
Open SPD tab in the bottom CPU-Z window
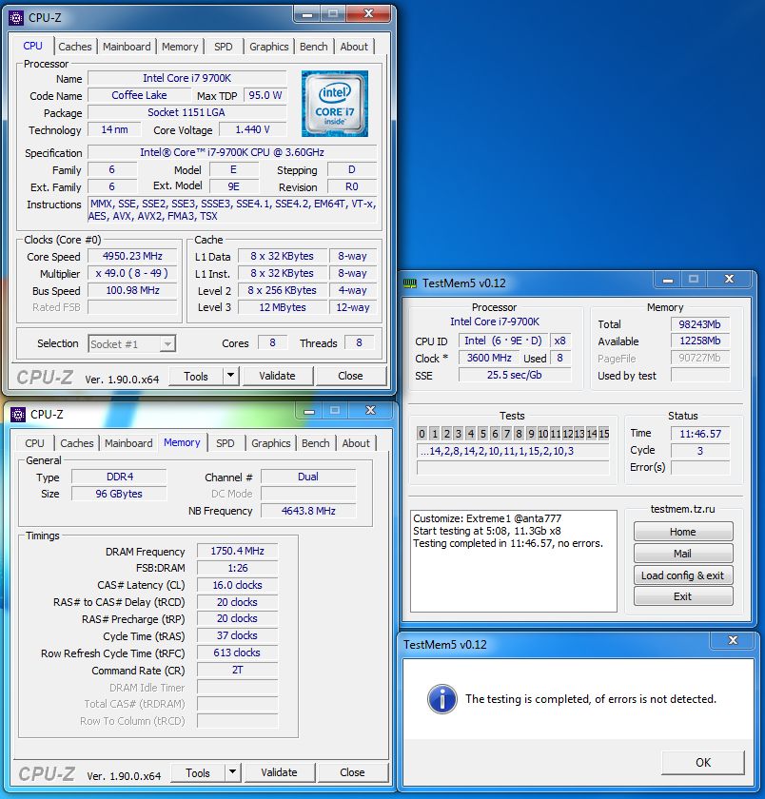pos(226,443)
